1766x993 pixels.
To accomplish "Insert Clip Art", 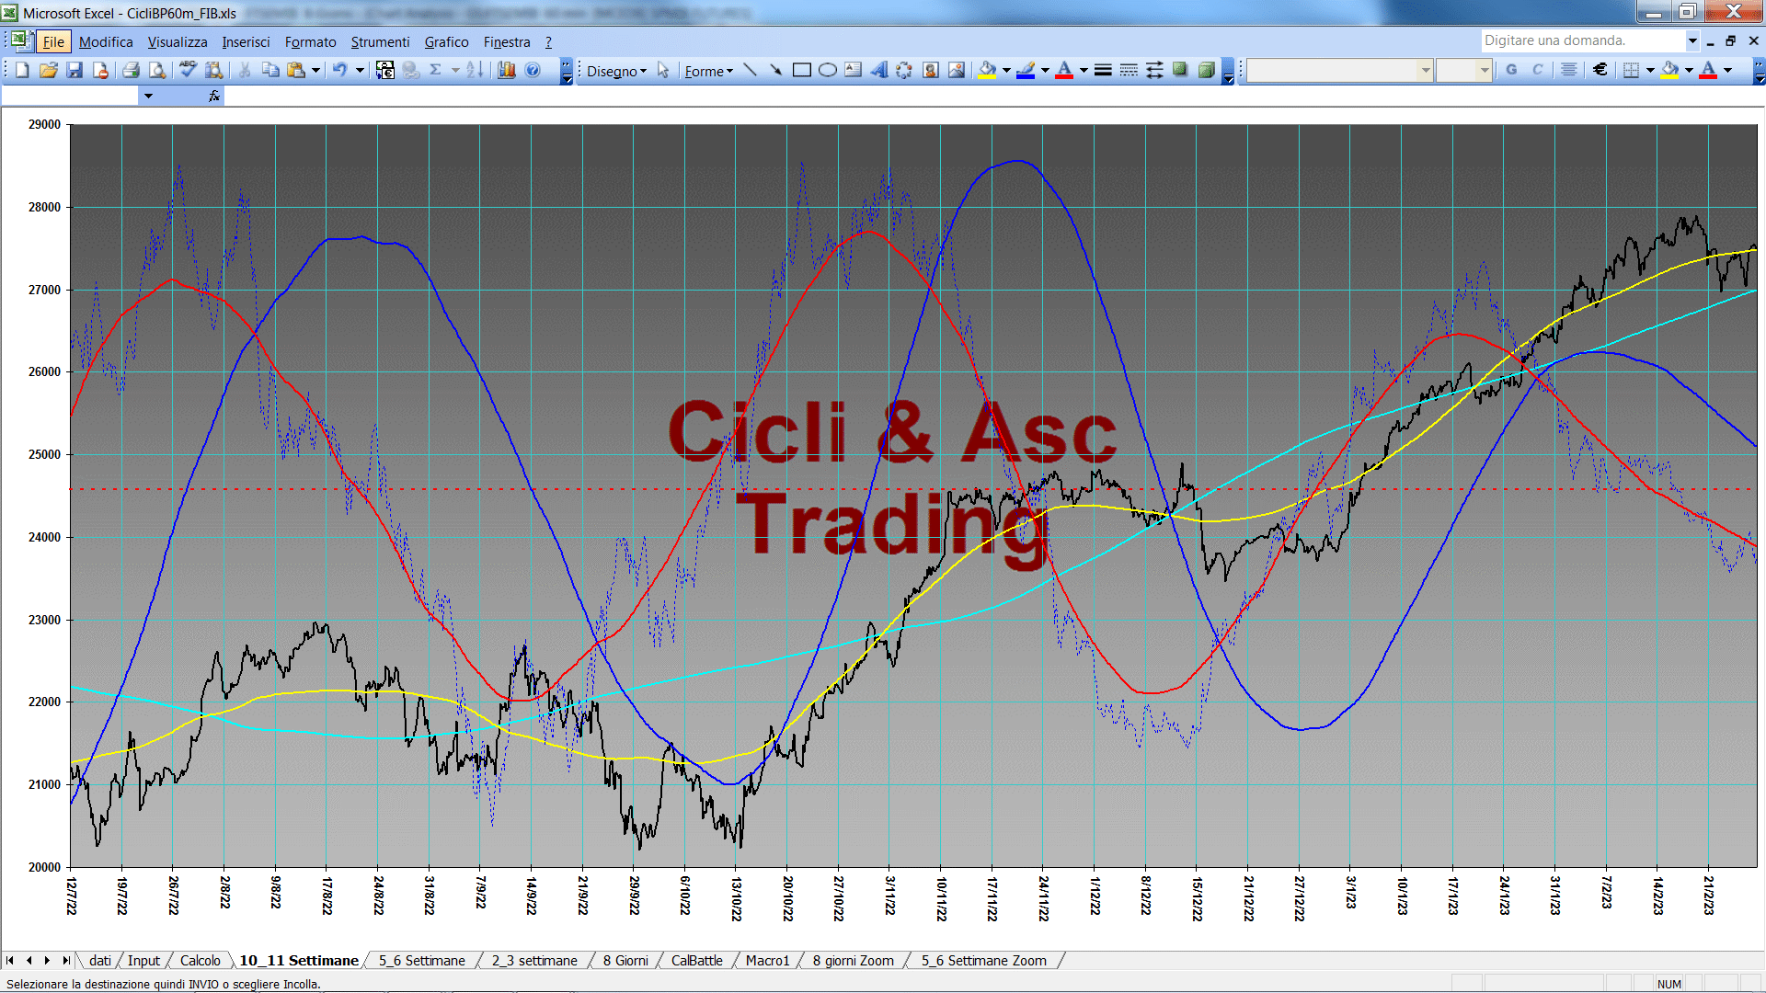I will (931, 70).
